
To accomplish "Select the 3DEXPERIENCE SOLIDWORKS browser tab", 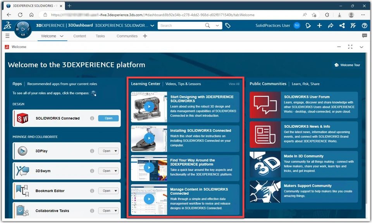I will 34,6.
